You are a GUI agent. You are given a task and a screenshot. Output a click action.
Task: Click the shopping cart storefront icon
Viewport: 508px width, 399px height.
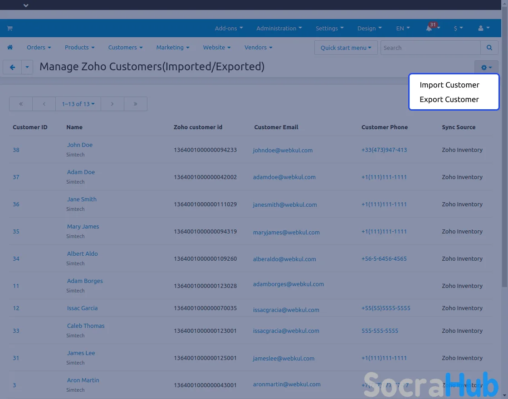10,28
